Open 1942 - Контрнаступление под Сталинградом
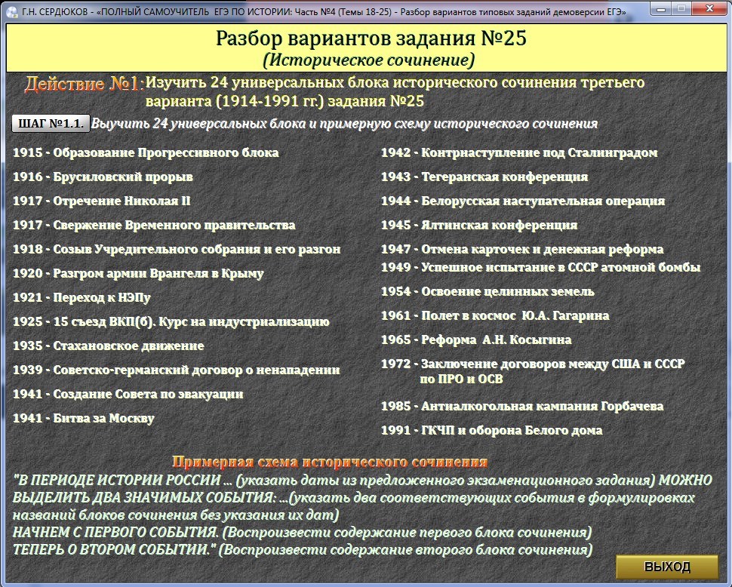The height and width of the screenshot is (587, 732). tap(520, 152)
